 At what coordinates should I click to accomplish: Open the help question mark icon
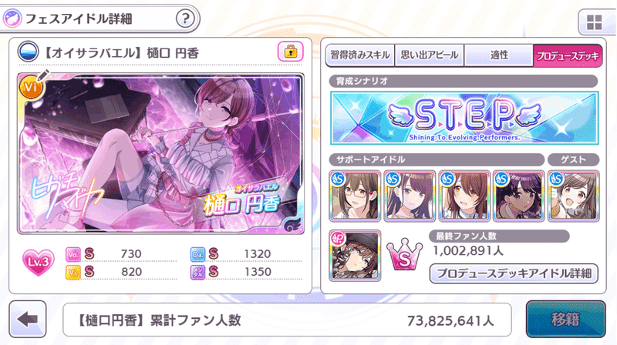click(185, 18)
